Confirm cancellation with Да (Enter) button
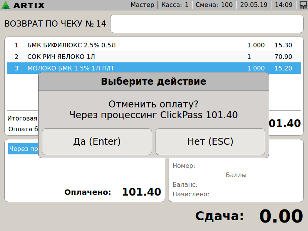The image size is (308, 231). (x=97, y=142)
